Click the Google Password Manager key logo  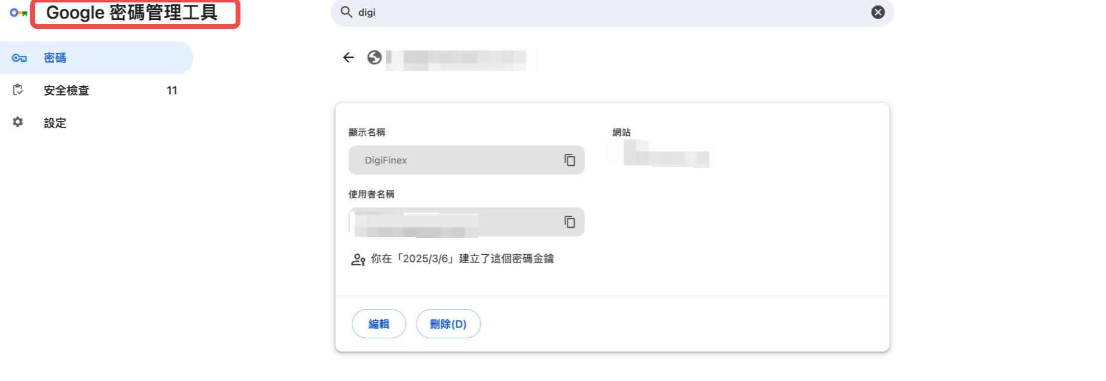point(19,13)
